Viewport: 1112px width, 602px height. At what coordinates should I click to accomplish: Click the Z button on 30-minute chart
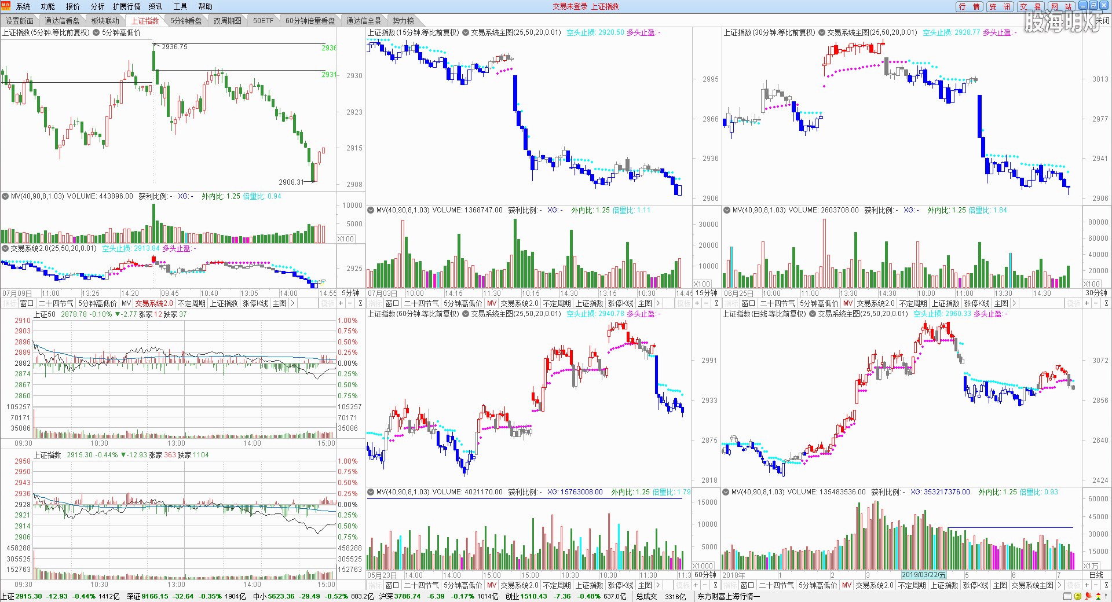[x=1106, y=303]
